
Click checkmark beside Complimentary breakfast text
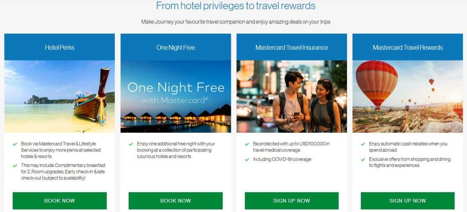point(15,166)
